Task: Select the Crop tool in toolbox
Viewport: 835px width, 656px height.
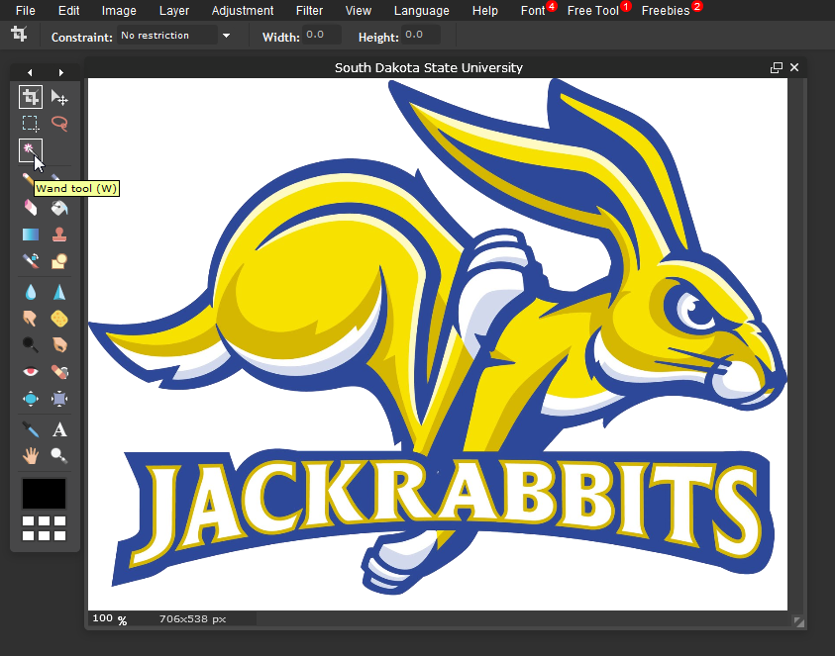Action: pyautogui.click(x=31, y=97)
